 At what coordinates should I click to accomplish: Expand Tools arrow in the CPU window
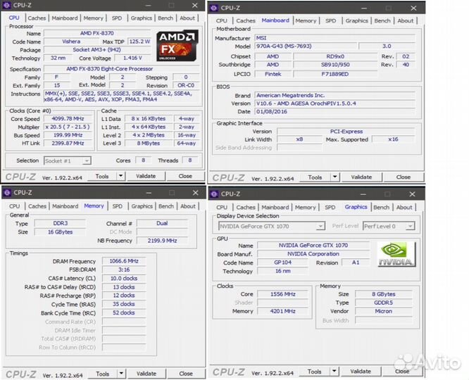pyautogui.click(x=121, y=176)
